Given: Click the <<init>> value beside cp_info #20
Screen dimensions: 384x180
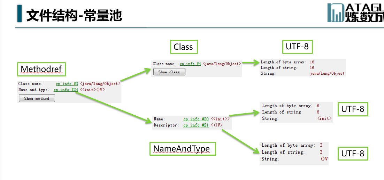Looking at the screenshot, I should point(220,119).
